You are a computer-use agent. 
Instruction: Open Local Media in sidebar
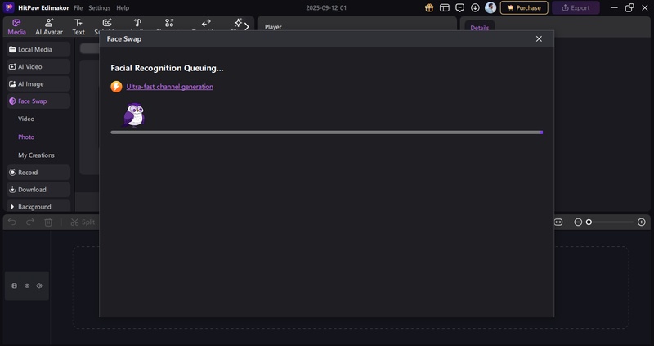(x=38, y=49)
